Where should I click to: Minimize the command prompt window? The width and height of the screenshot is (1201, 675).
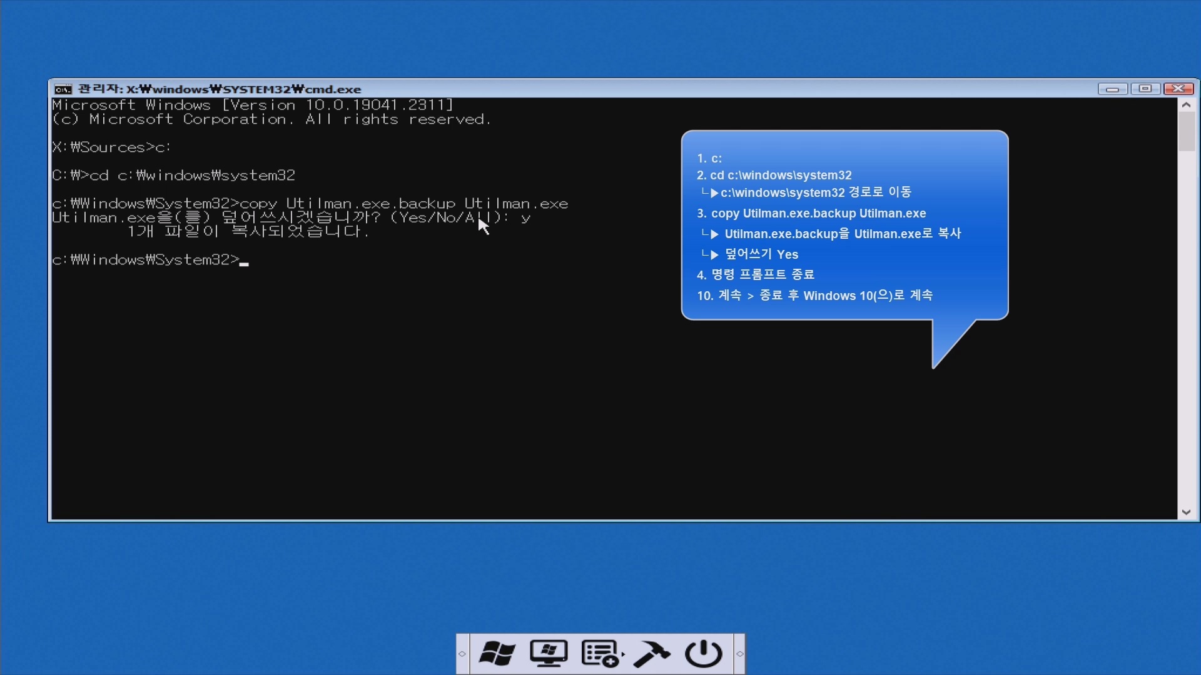(1112, 89)
